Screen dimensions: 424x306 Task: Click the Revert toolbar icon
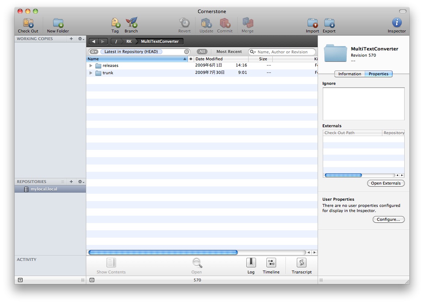tap(185, 23)
